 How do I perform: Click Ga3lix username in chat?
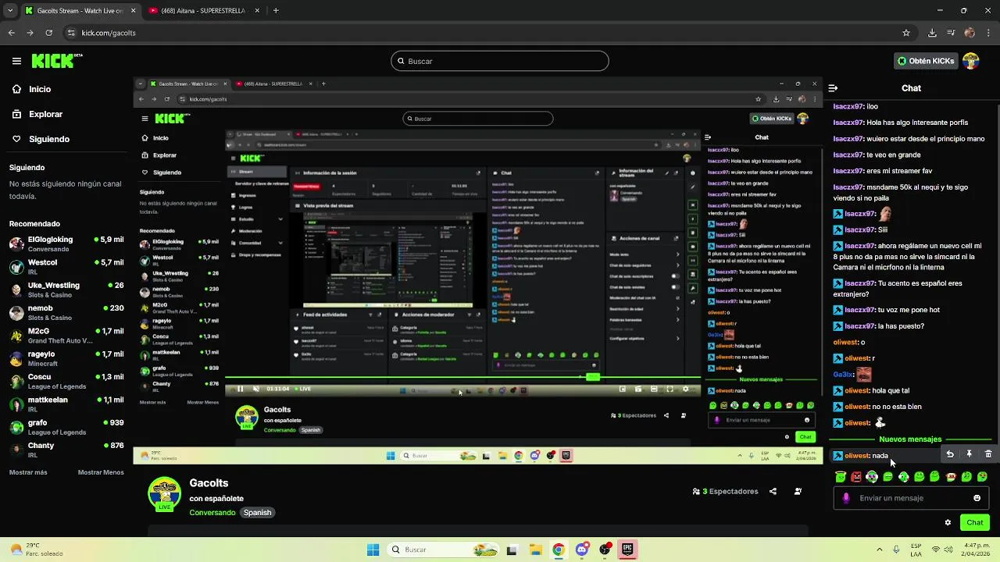click(844, 375)
